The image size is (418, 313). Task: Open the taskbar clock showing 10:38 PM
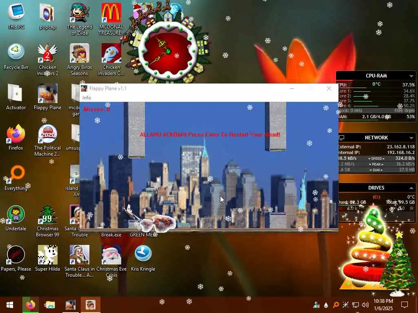pyautogui.click(x=383, y=305)
